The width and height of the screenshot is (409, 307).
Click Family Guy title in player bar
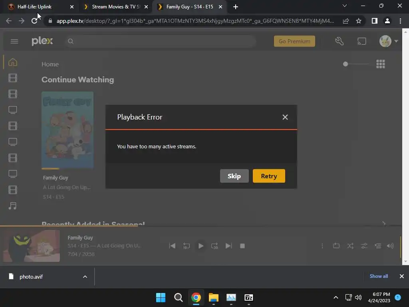point(80,238)
